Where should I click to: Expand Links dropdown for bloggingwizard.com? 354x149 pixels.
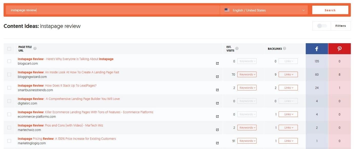click(x=288, y=74)
